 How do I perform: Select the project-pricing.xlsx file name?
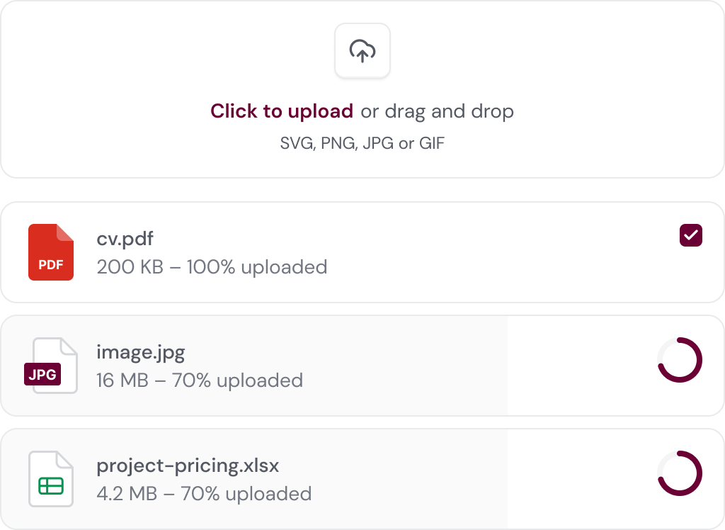(x=188, y=466)
